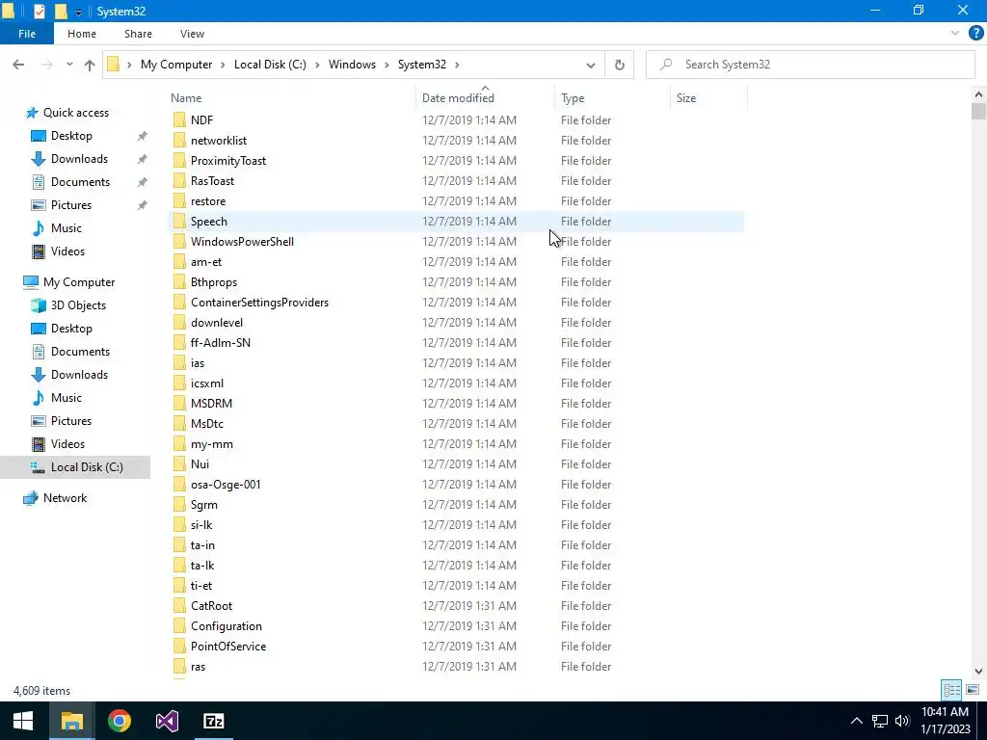Switch to large icons view layout
Image resolution: width=987 pixels, height=740 pixels.
(x=973, y=690)
